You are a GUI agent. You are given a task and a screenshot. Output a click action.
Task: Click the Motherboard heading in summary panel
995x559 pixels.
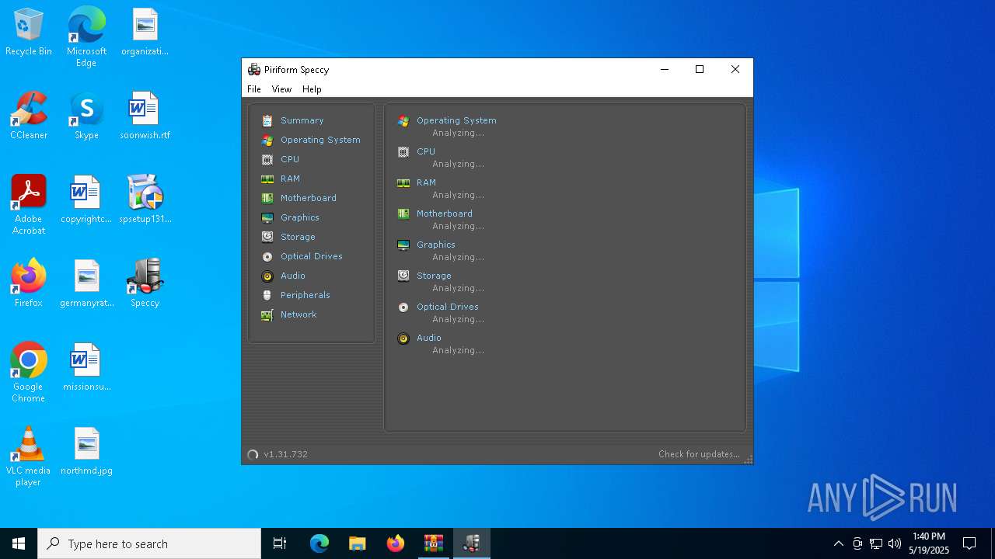pos(445,214)
